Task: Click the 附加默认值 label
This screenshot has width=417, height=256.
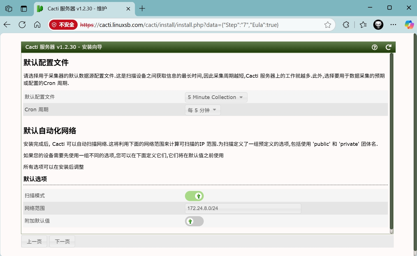Action: (37, 221)
